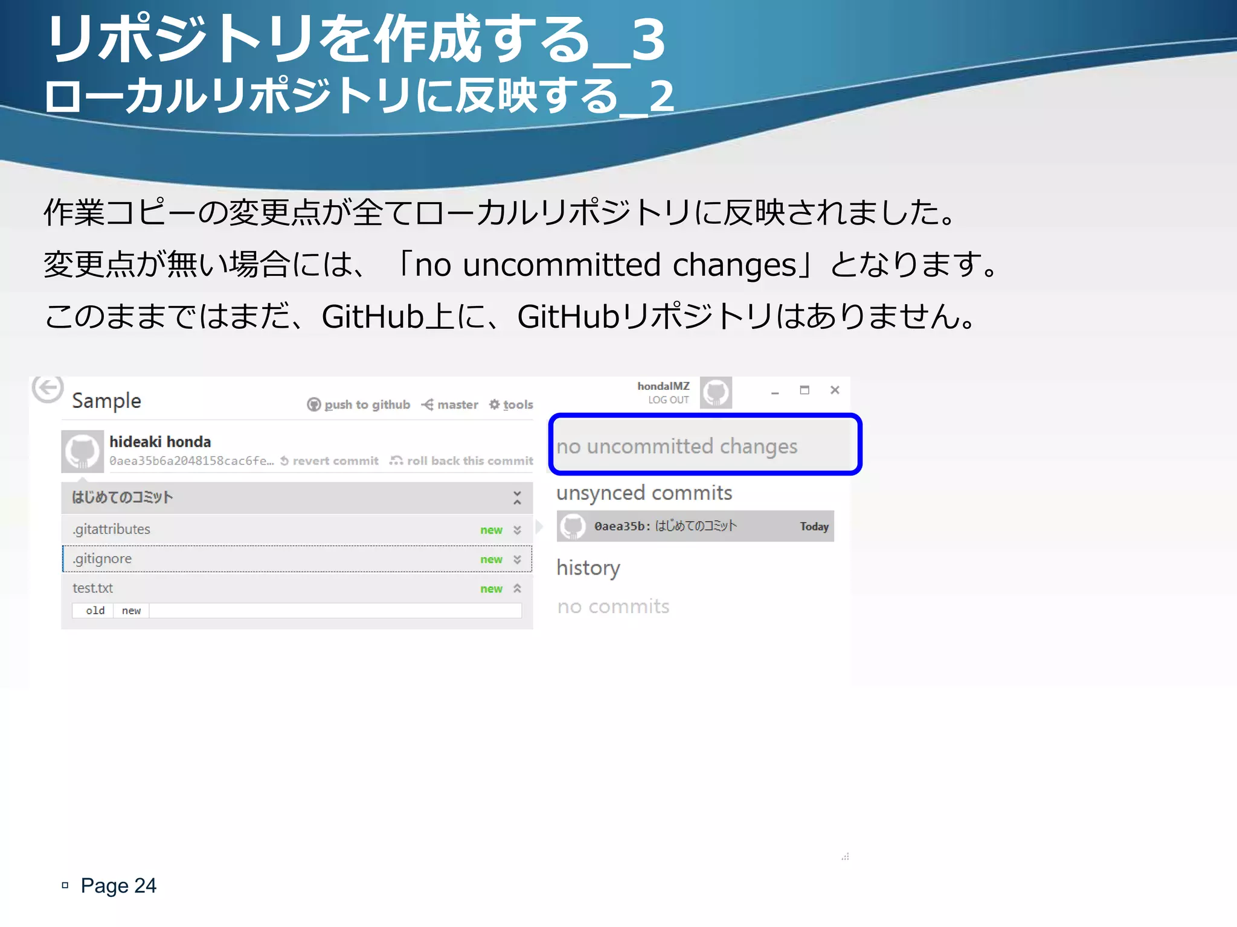Expand the .gitattributes file diff

click(517, 530)
